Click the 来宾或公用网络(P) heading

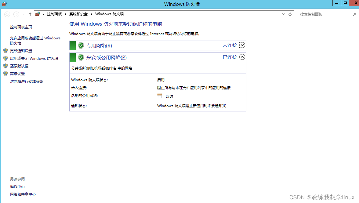[x=107, y=57]
